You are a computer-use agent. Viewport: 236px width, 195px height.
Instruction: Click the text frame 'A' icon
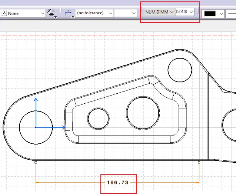tap(4, 13)
